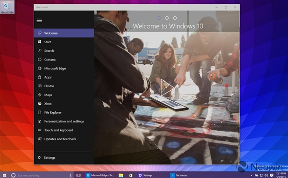Open Updates and feedback topic

pos(64,139)
